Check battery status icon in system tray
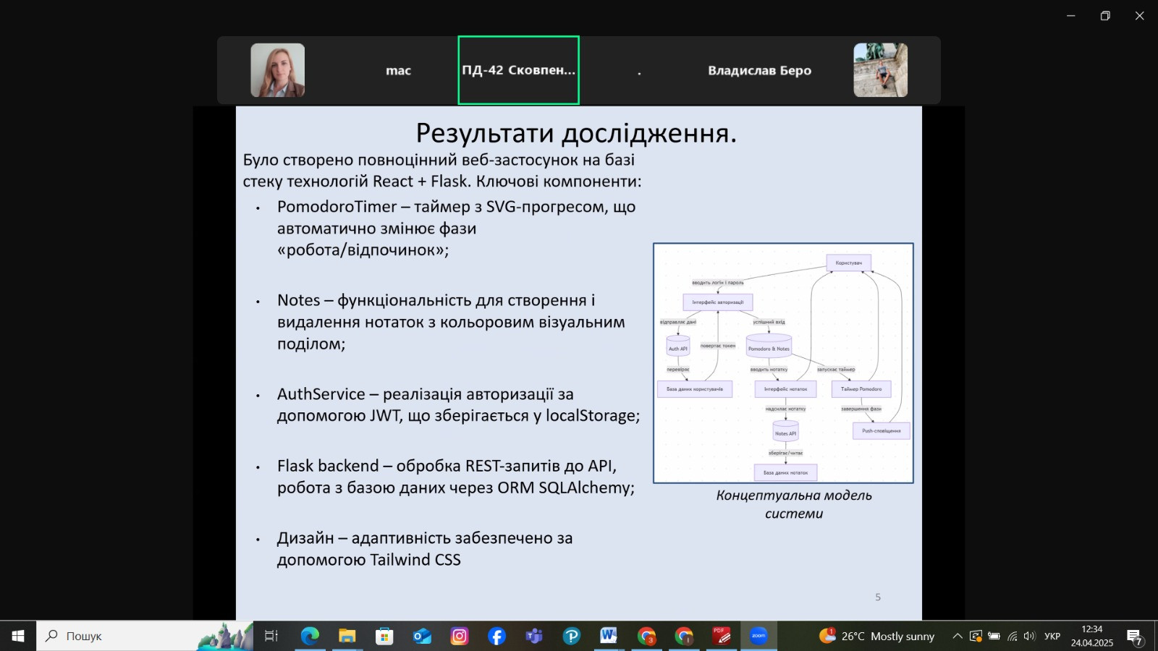This screenshot has height=651, width=1158. tap(994, 637)
